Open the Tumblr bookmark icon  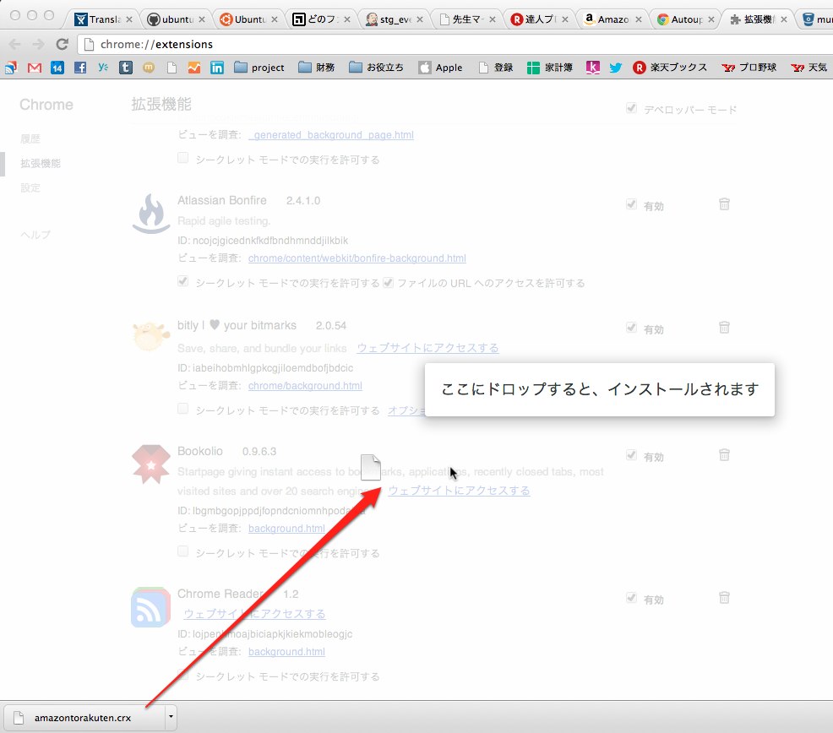point(126,68)
